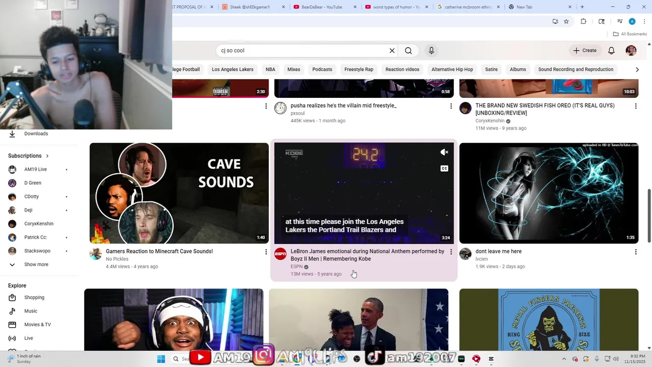Open the Windows Start menu

pyautogui.click(x=161, y=359)
